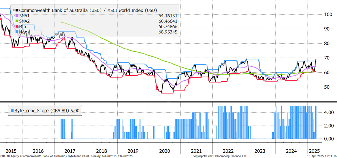
Task: Select the SMA2 legend label
Action: pyautogui.click(x=24, y=21)
